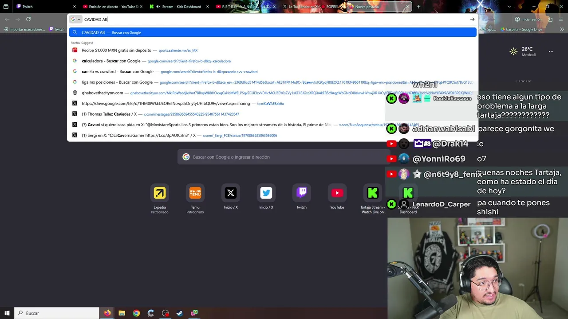This screenshot has width=568, height=319.
Task: Click chat username '@Drak14'
Action: coord(450,144)
